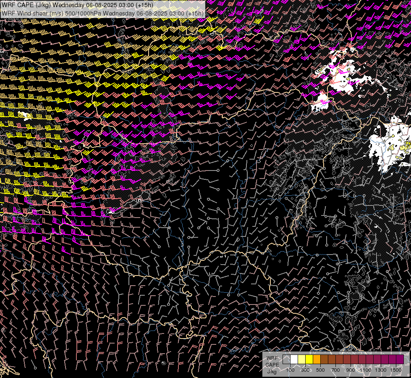The image size is (411, 378).
Task: Click the legend value 100
Action: [x=290, y=370]
